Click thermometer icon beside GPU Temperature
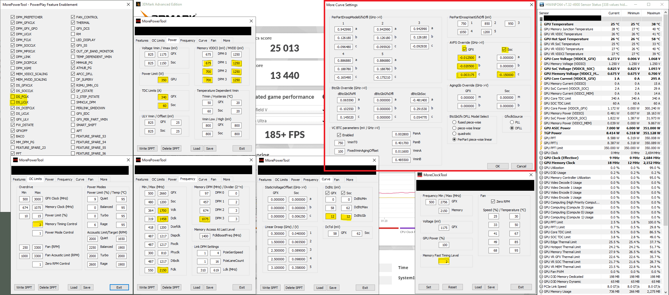This screenshot has width=669, height=295. [541, 24]
